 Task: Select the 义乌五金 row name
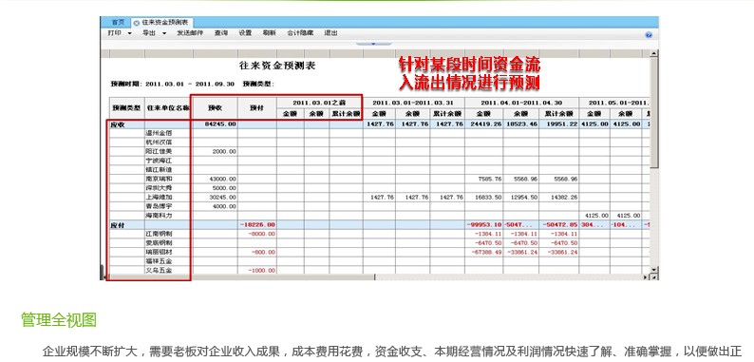coord(159,270)
